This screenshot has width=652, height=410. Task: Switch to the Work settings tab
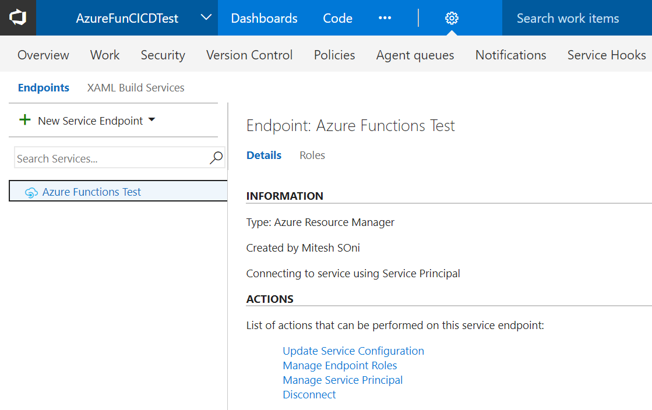105,55
